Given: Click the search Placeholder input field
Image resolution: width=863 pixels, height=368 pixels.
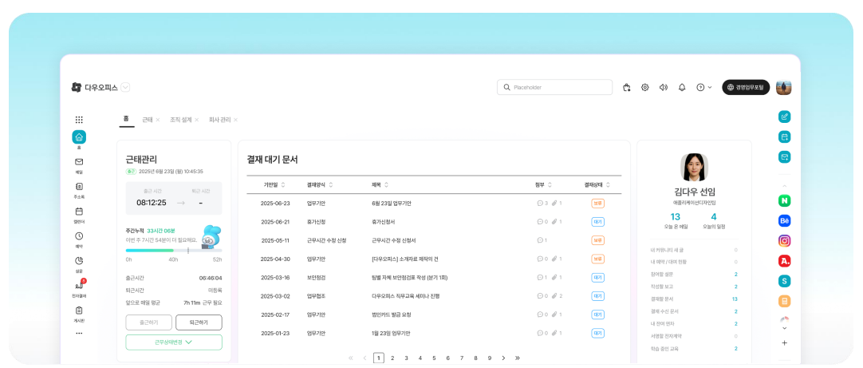Looking at the screenshot, I should [555, 87].
